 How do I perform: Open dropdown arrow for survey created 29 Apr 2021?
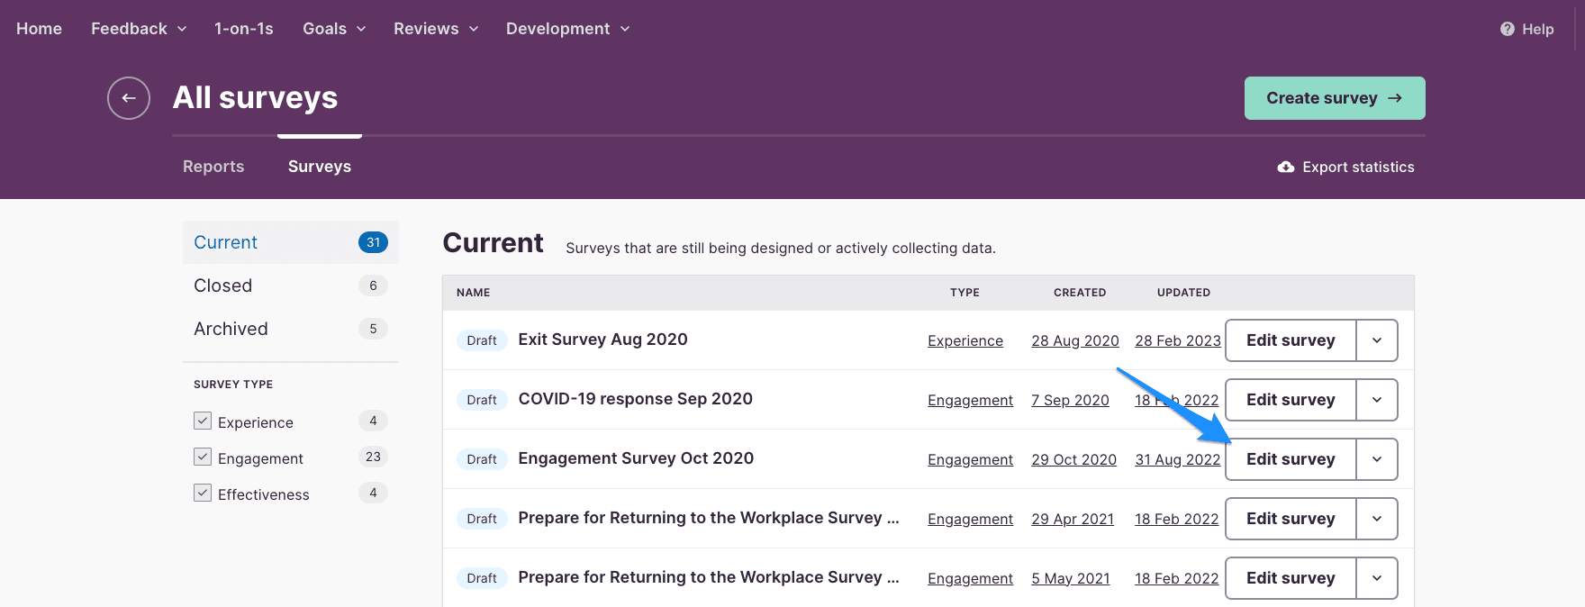click(x=1377, y=519)
